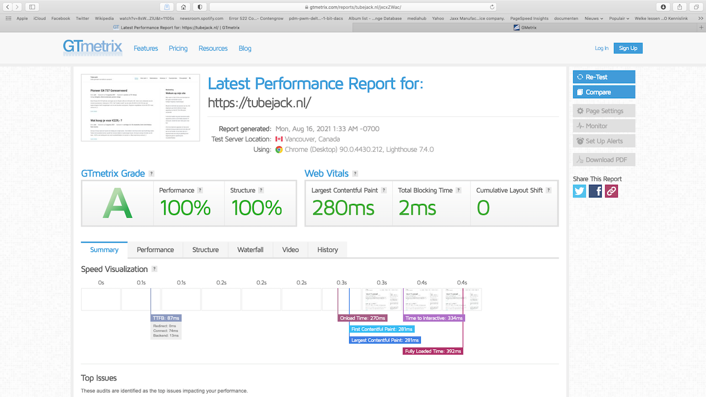
Task: Copy the report link with the chain icon
Action: [611, 191]
